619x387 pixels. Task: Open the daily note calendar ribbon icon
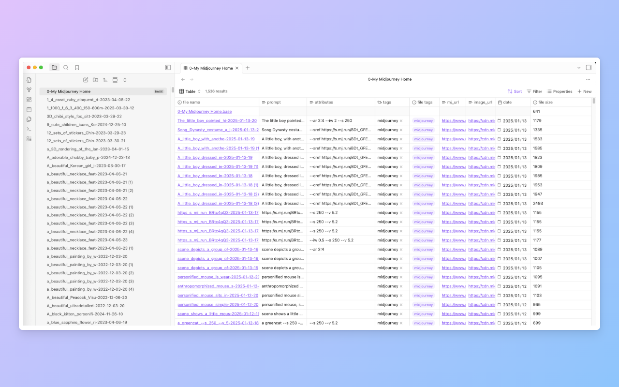click(x=29, y=109)
